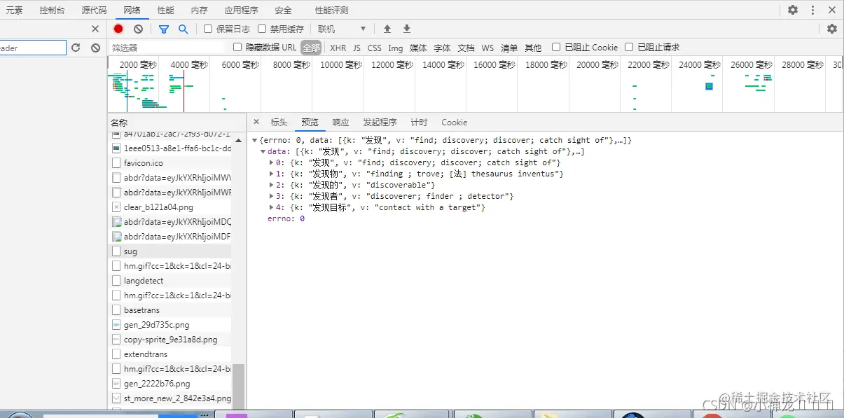Expand data item 3 发现者
Viewport: 844px width, 418px height.
272,197
